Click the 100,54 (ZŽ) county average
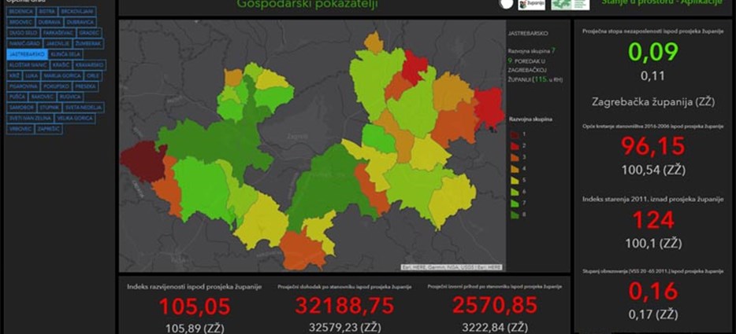Screen dimensions: 736x334 pos(653,170)
